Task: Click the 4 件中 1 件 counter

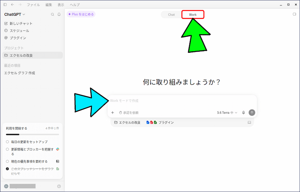Action: tap(52, 128)
